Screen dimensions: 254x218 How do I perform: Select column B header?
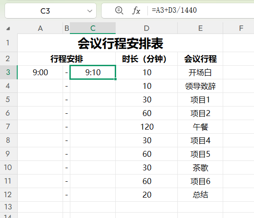(x=67, y=28)
